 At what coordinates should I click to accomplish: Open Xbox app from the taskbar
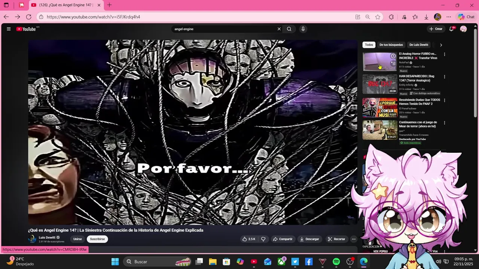[281, 262]
